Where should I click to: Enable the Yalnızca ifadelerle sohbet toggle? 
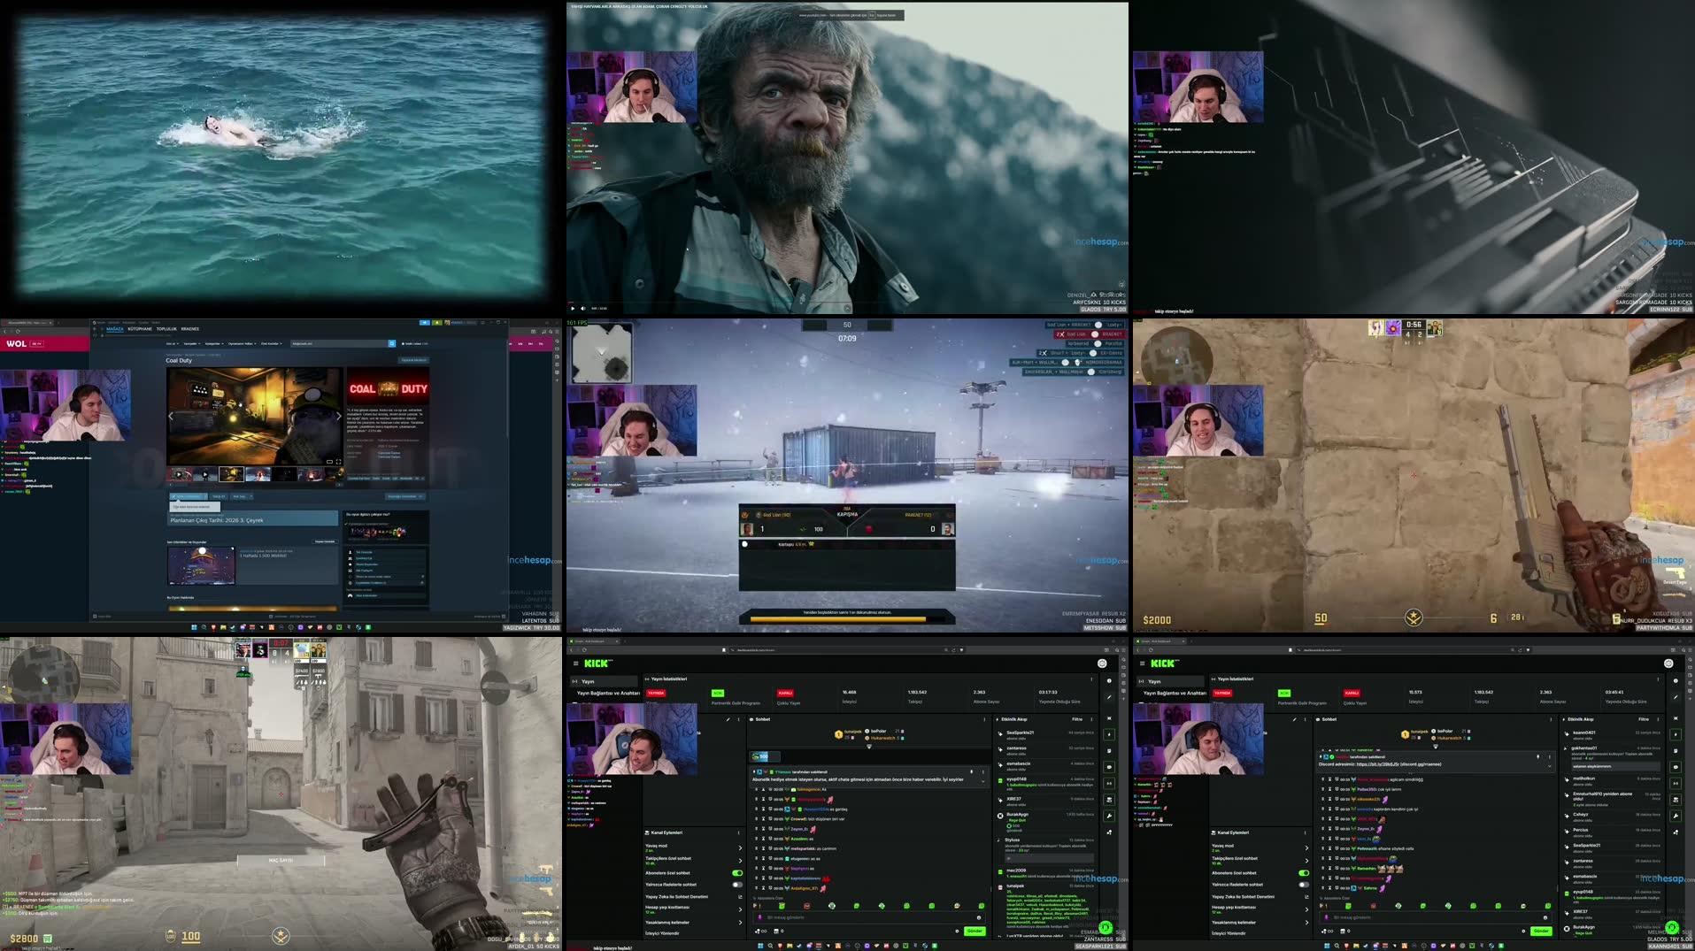(x=737, y=885)
